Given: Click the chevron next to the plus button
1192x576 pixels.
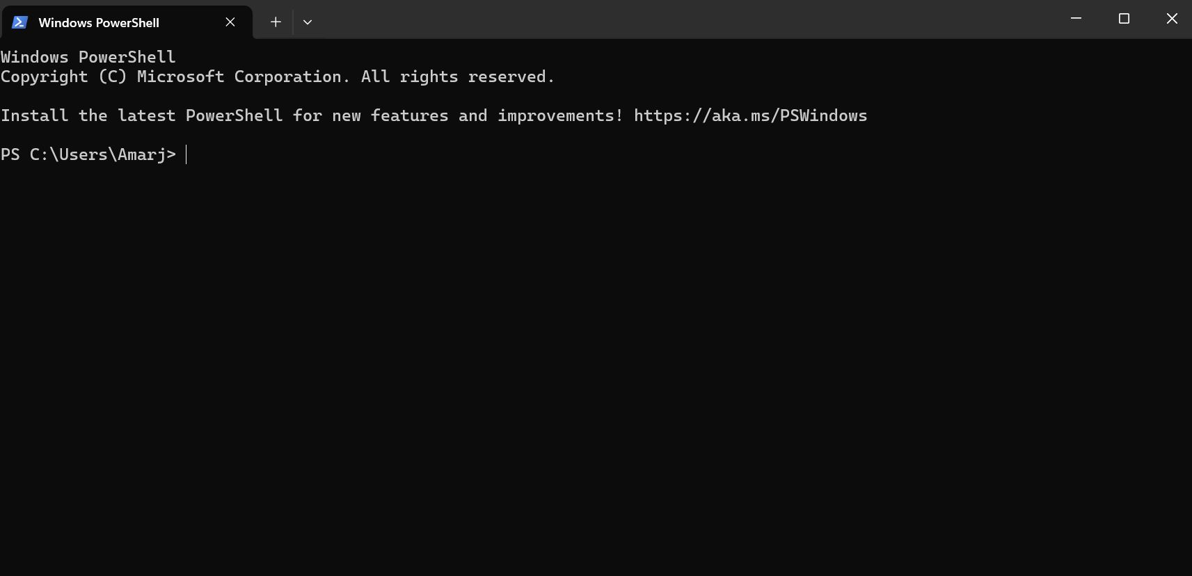Looking at the screenshot, I should pyautogui.click(x=308, y=22).
